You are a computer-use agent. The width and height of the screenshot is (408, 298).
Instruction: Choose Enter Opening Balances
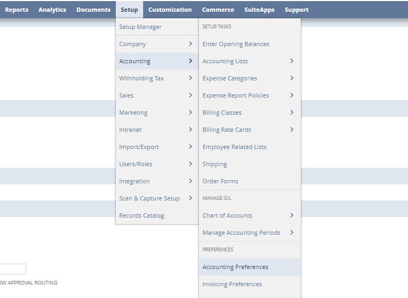(250, 44)
